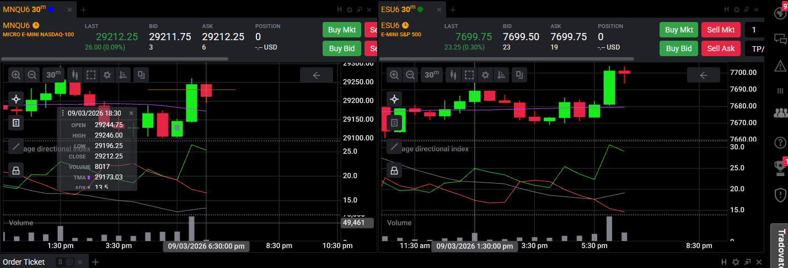Click the H icon in the MNQU6 panel header
The width and height of the screenshot is (788, 268).
340,9
